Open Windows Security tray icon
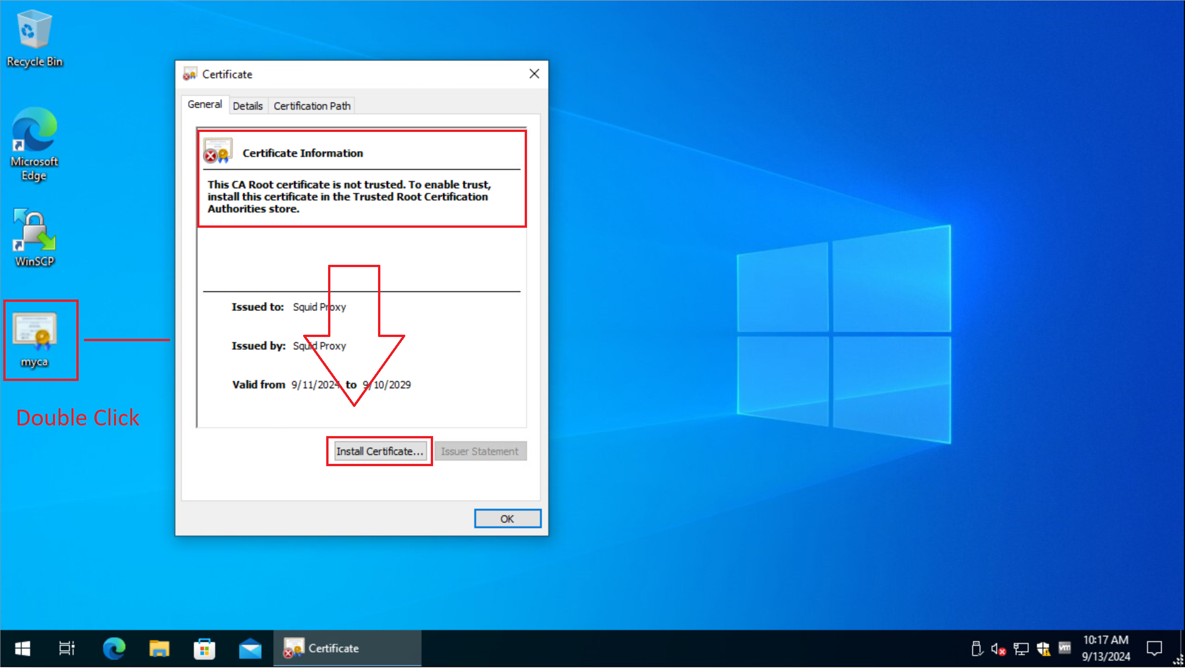This screenshot has width=1185, height=668. 1043,649
